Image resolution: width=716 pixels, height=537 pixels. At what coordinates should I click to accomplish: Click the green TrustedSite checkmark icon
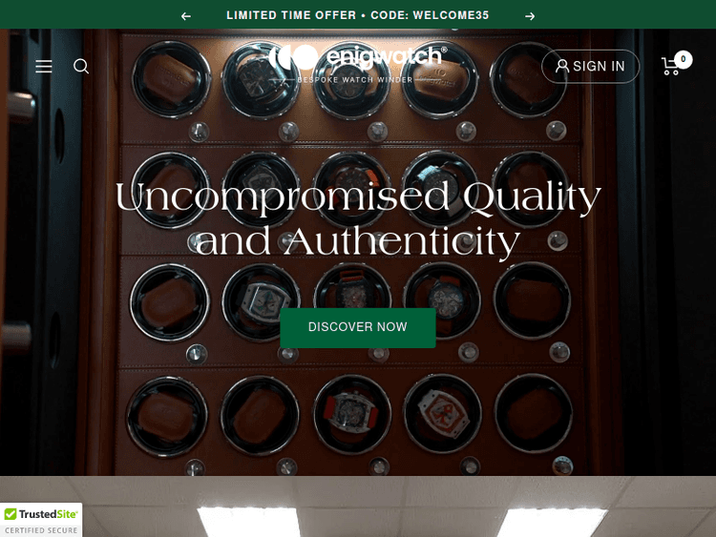[11, 514]
